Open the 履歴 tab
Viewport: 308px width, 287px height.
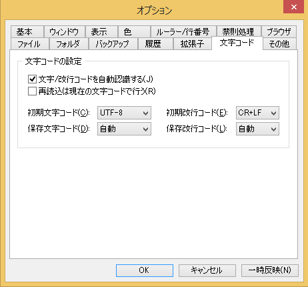coord(155,43)
